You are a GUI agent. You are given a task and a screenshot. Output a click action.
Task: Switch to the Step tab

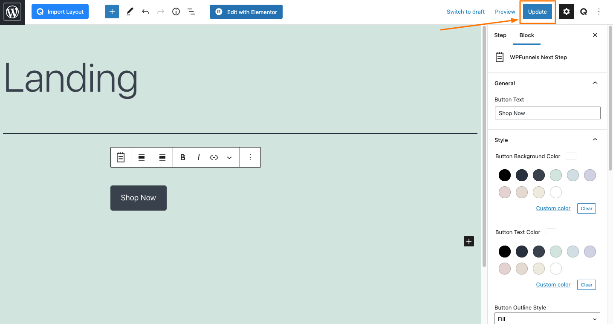coord(500,35)
